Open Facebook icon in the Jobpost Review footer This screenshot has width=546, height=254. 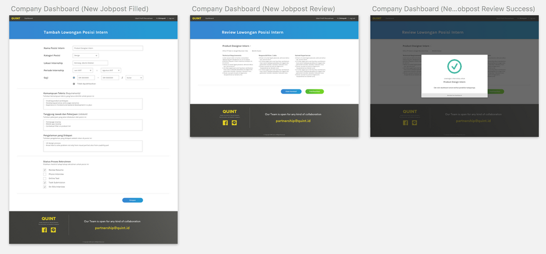pos(225,123)
